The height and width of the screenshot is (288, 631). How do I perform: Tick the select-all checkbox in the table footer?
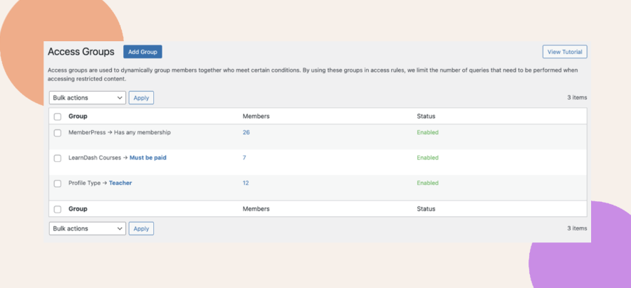[x=58, y=209]
